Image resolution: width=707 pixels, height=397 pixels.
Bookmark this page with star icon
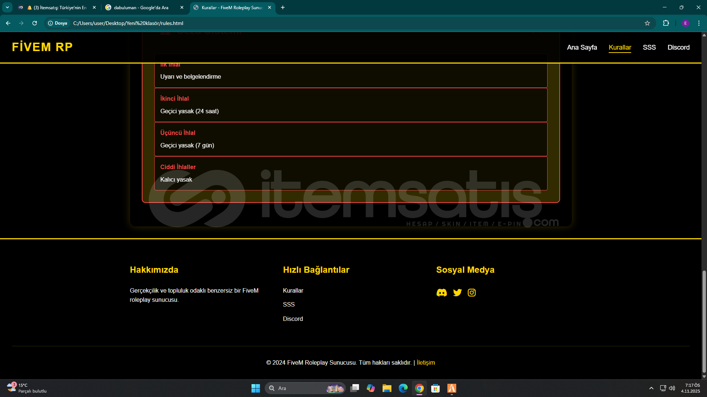coord(647,23)
